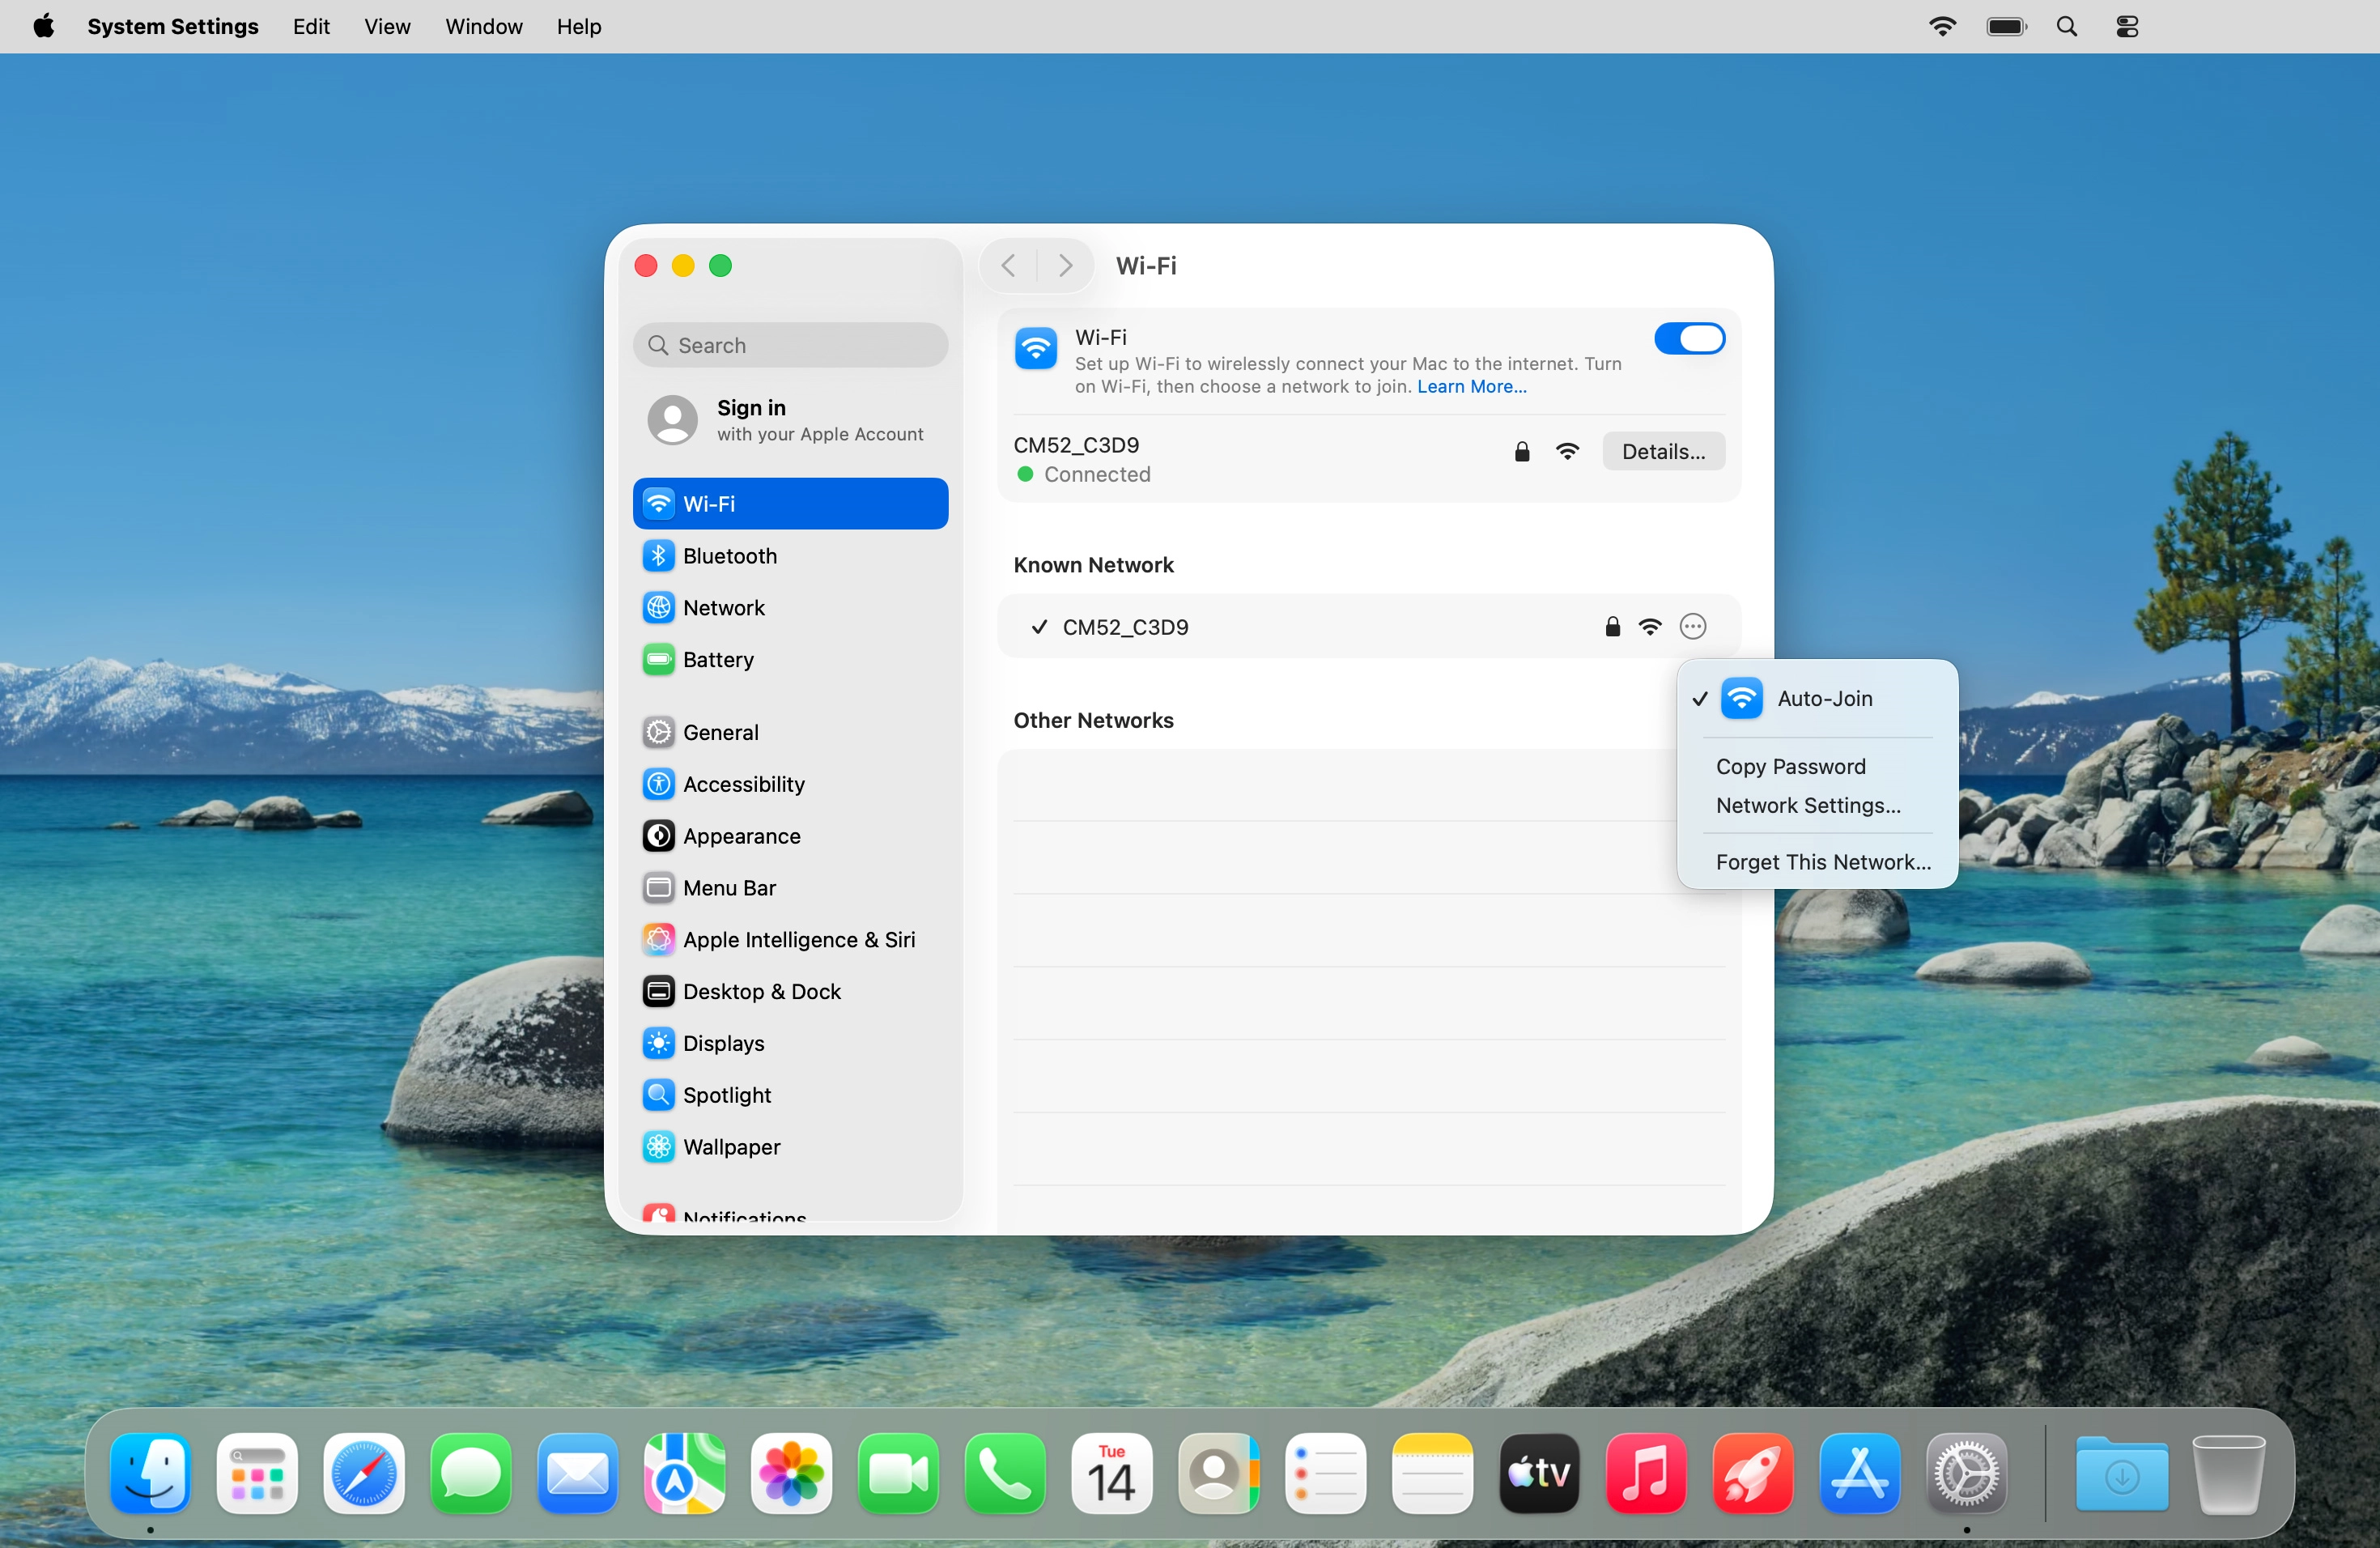Open the Music app in the Dock
The height and width of the screenshot is (1548, 2380).
click(x=1645, y=1474)
